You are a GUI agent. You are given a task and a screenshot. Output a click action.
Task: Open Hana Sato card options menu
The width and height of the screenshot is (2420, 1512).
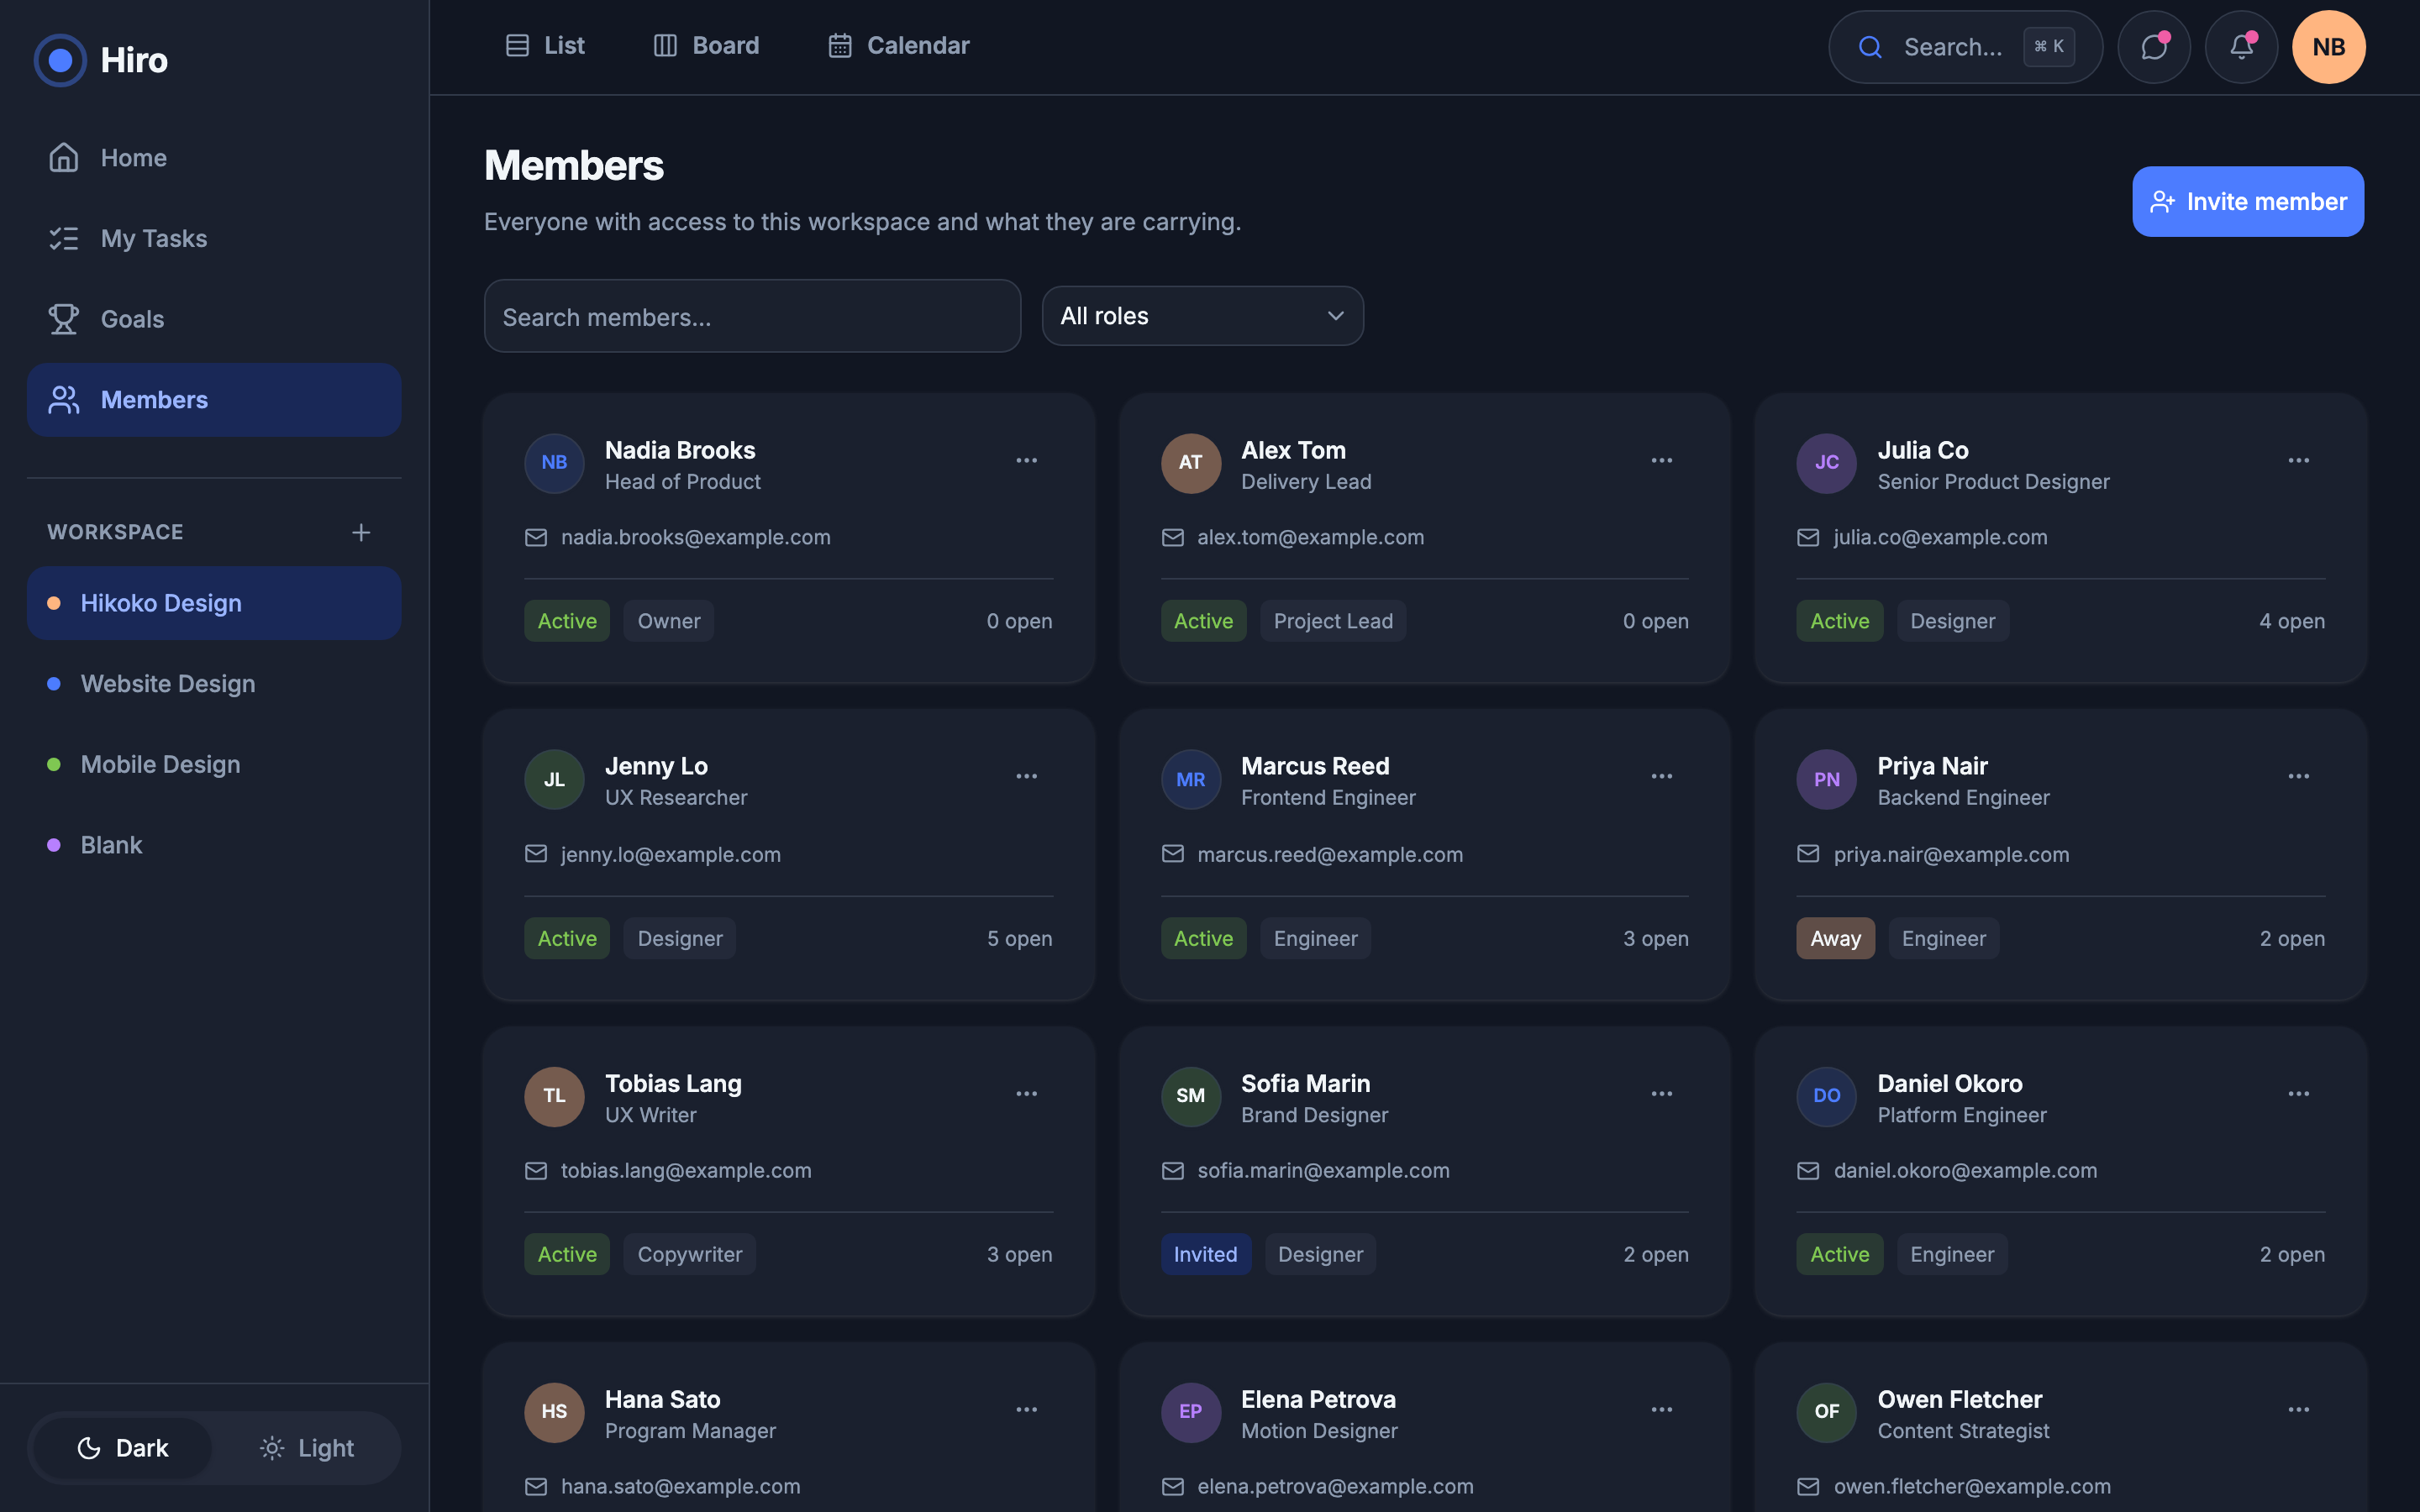pyautogui.click(x=1026, y=1410)
